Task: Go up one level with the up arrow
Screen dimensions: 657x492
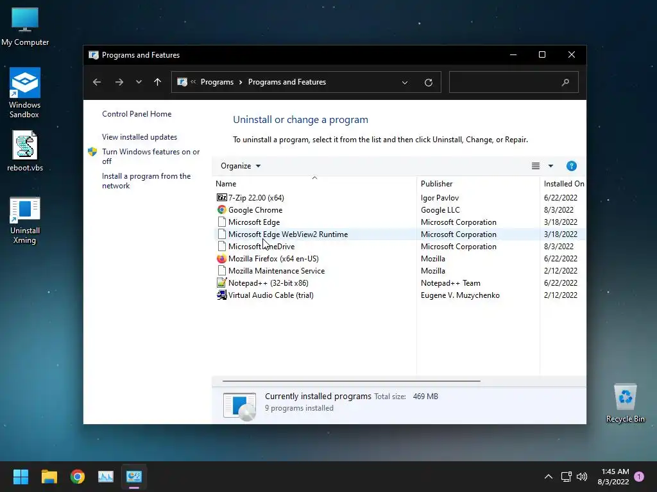Action: pyautogui.click(x=158, y=82)
